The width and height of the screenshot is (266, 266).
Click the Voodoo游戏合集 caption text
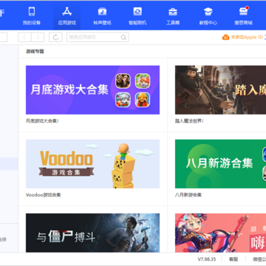point(44,195)
